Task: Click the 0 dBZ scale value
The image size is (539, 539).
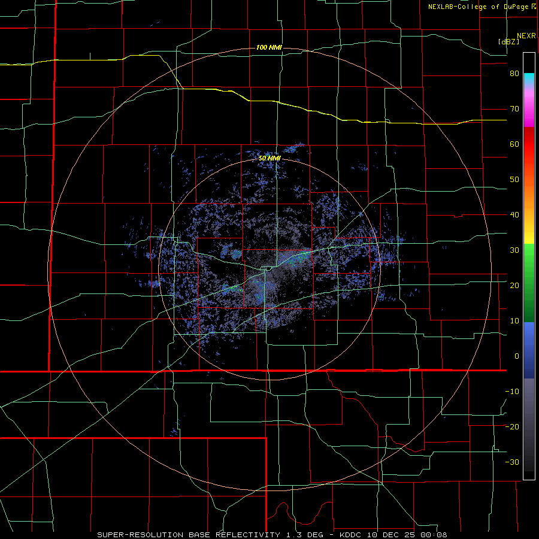Action: point(517,356)
